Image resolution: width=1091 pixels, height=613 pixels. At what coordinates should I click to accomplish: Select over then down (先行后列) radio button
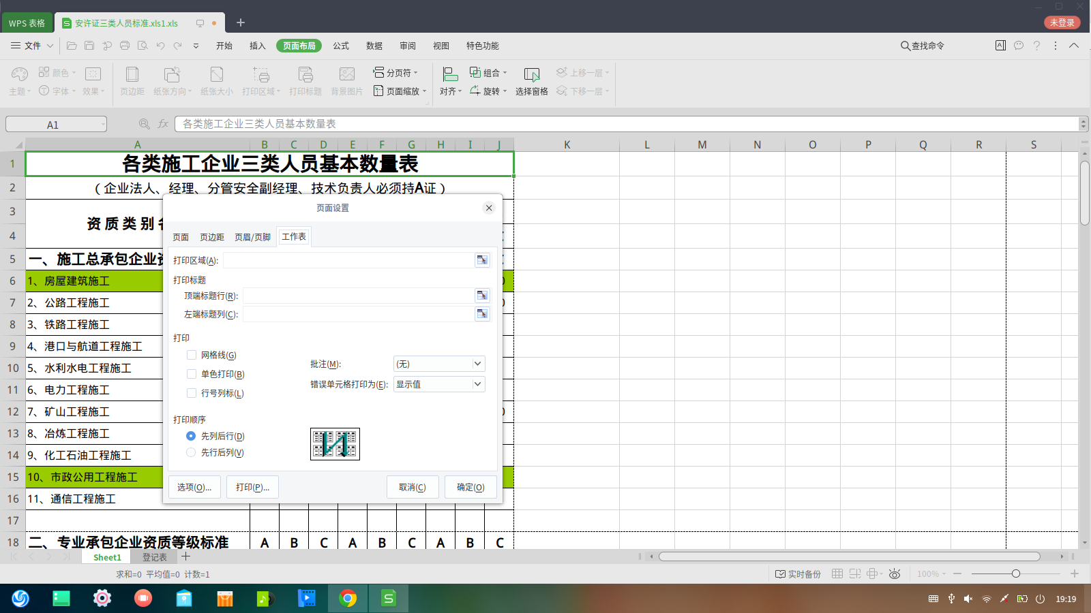[x=191, y=452]
